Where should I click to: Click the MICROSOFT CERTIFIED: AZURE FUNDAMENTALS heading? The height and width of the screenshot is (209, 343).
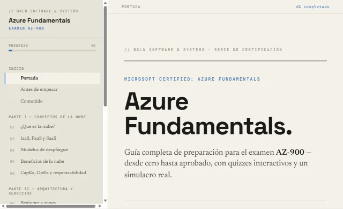click(192, 79)
